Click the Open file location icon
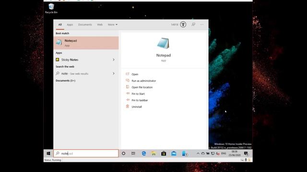The height and width of the screenshot is (172, 307). (128, 87)
